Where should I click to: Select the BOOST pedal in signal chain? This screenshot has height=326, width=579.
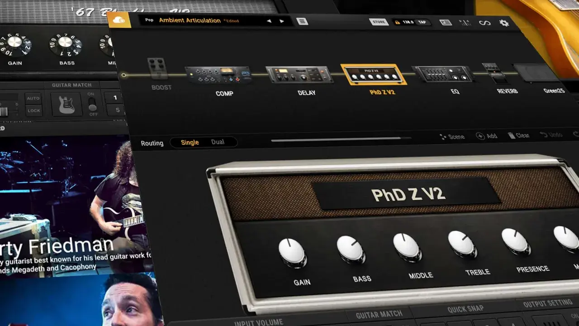(158, 69)
